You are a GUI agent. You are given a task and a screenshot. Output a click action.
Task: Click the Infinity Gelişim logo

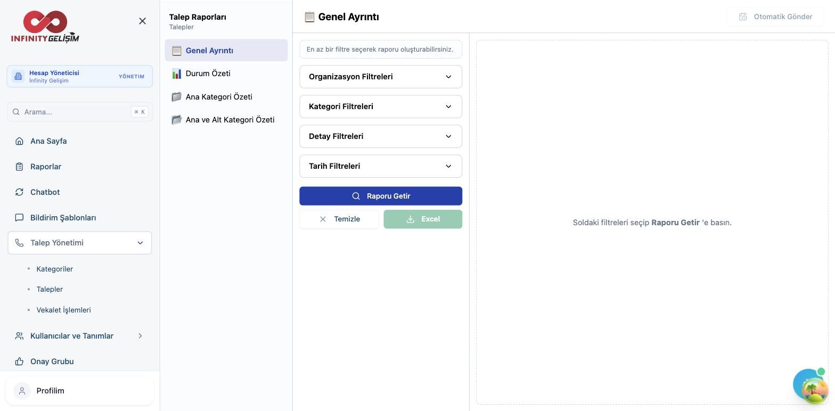[x=45, y=27]
